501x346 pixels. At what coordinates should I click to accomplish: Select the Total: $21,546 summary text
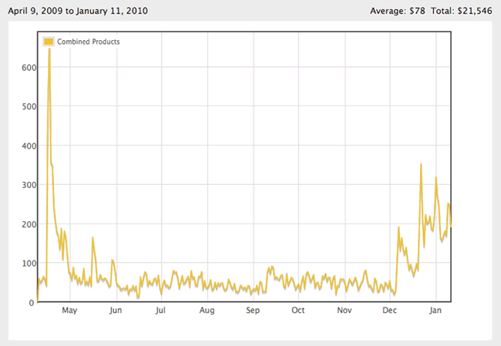click(x=462, y=11)
